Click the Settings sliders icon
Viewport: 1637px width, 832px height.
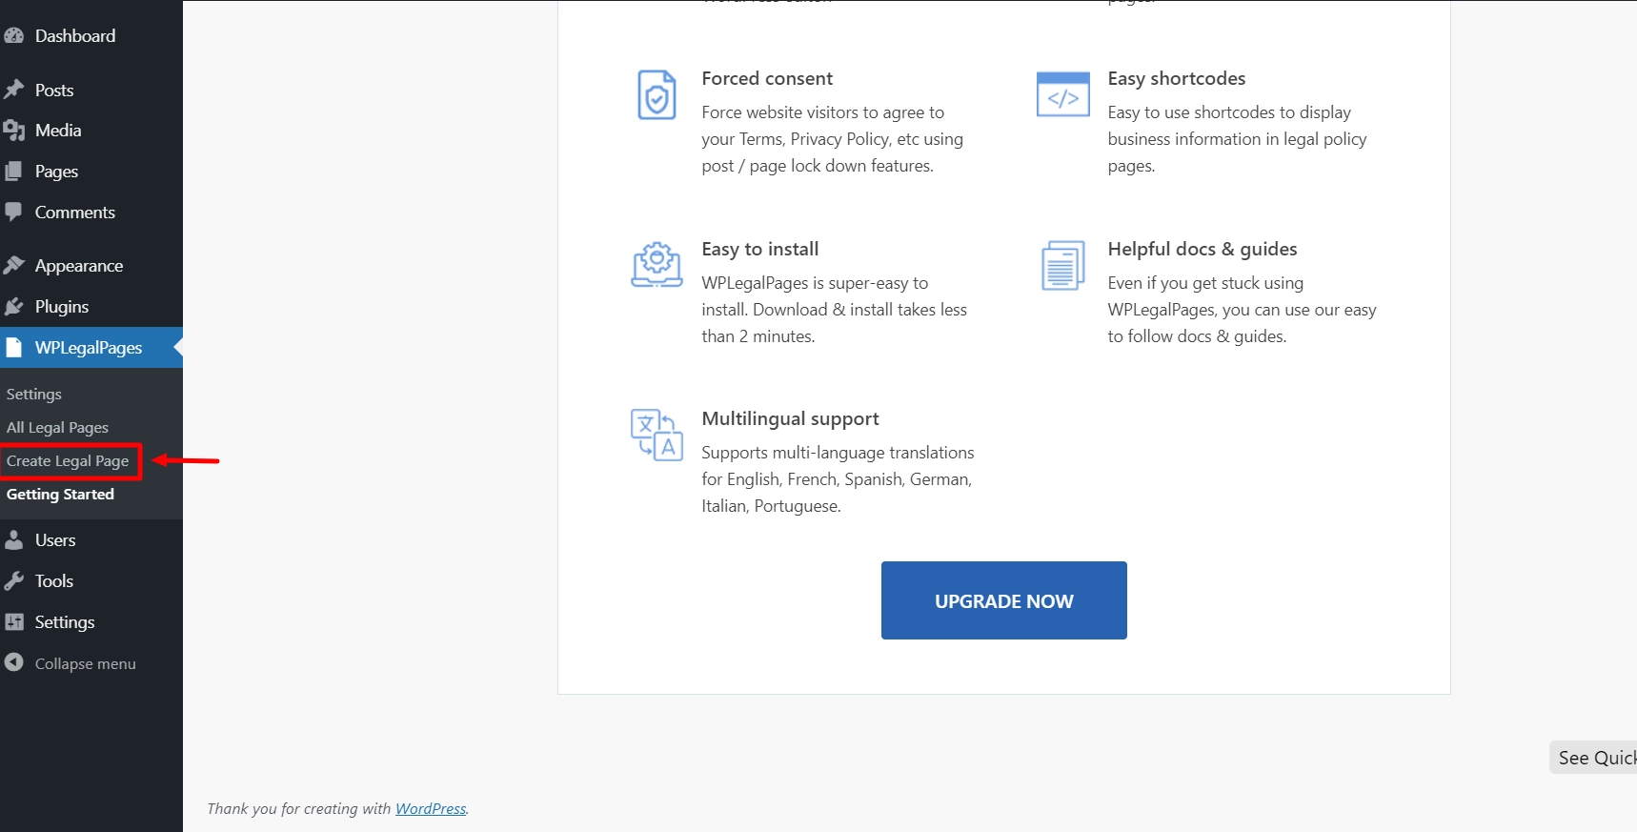(x=13, y=621)
